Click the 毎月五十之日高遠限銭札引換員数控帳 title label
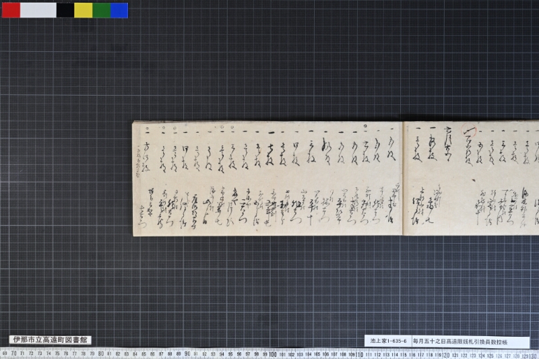This screenshot has height=359, width=539. [460, 341]
